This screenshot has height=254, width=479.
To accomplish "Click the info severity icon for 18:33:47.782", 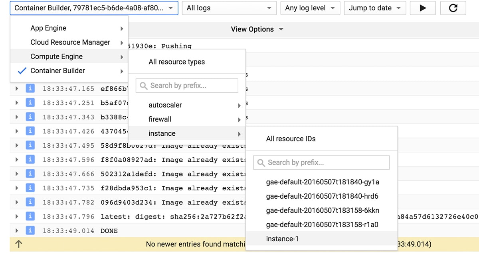I will coord(30,202).
